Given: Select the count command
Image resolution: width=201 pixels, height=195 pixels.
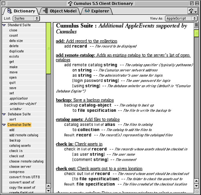Looking at the screenshot, I should [x=14, y=36].
